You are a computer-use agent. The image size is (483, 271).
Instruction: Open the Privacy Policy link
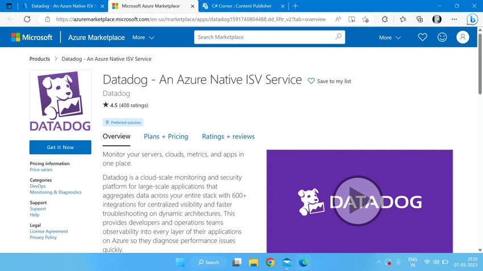coord(43,237)
